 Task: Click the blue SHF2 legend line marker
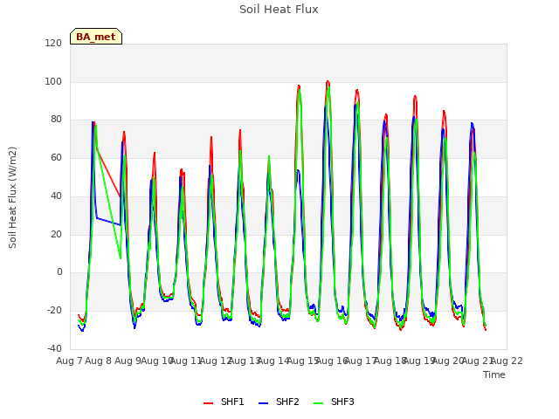click(263, 403)
